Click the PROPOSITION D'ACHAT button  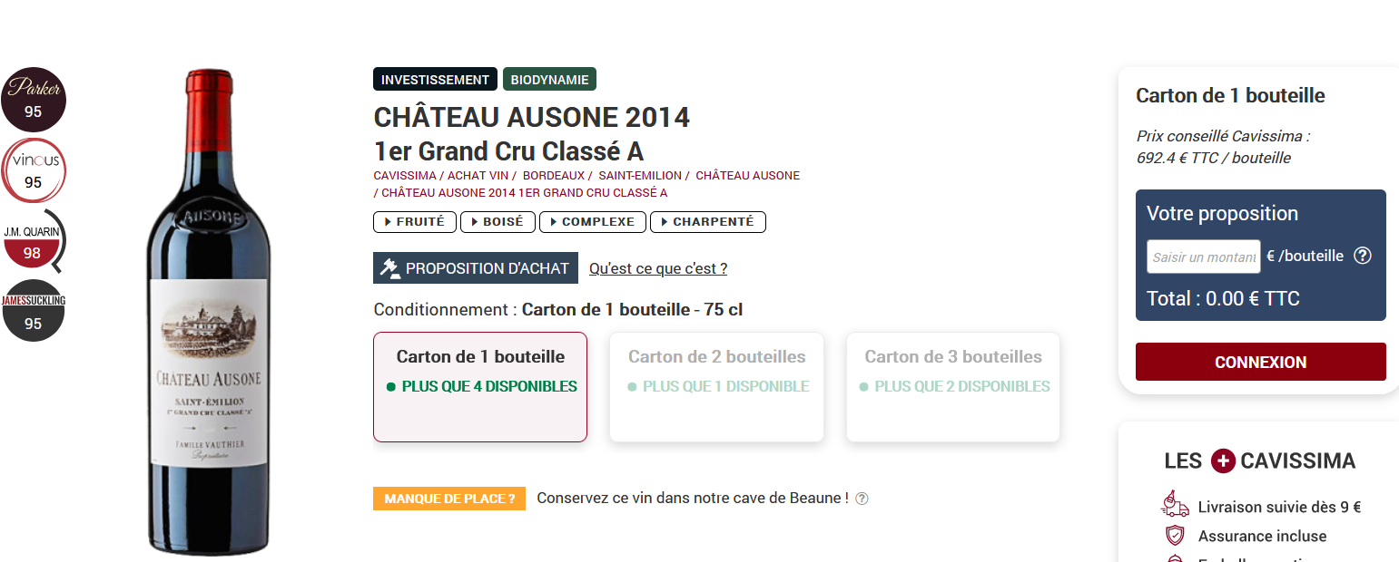point(476,268)
